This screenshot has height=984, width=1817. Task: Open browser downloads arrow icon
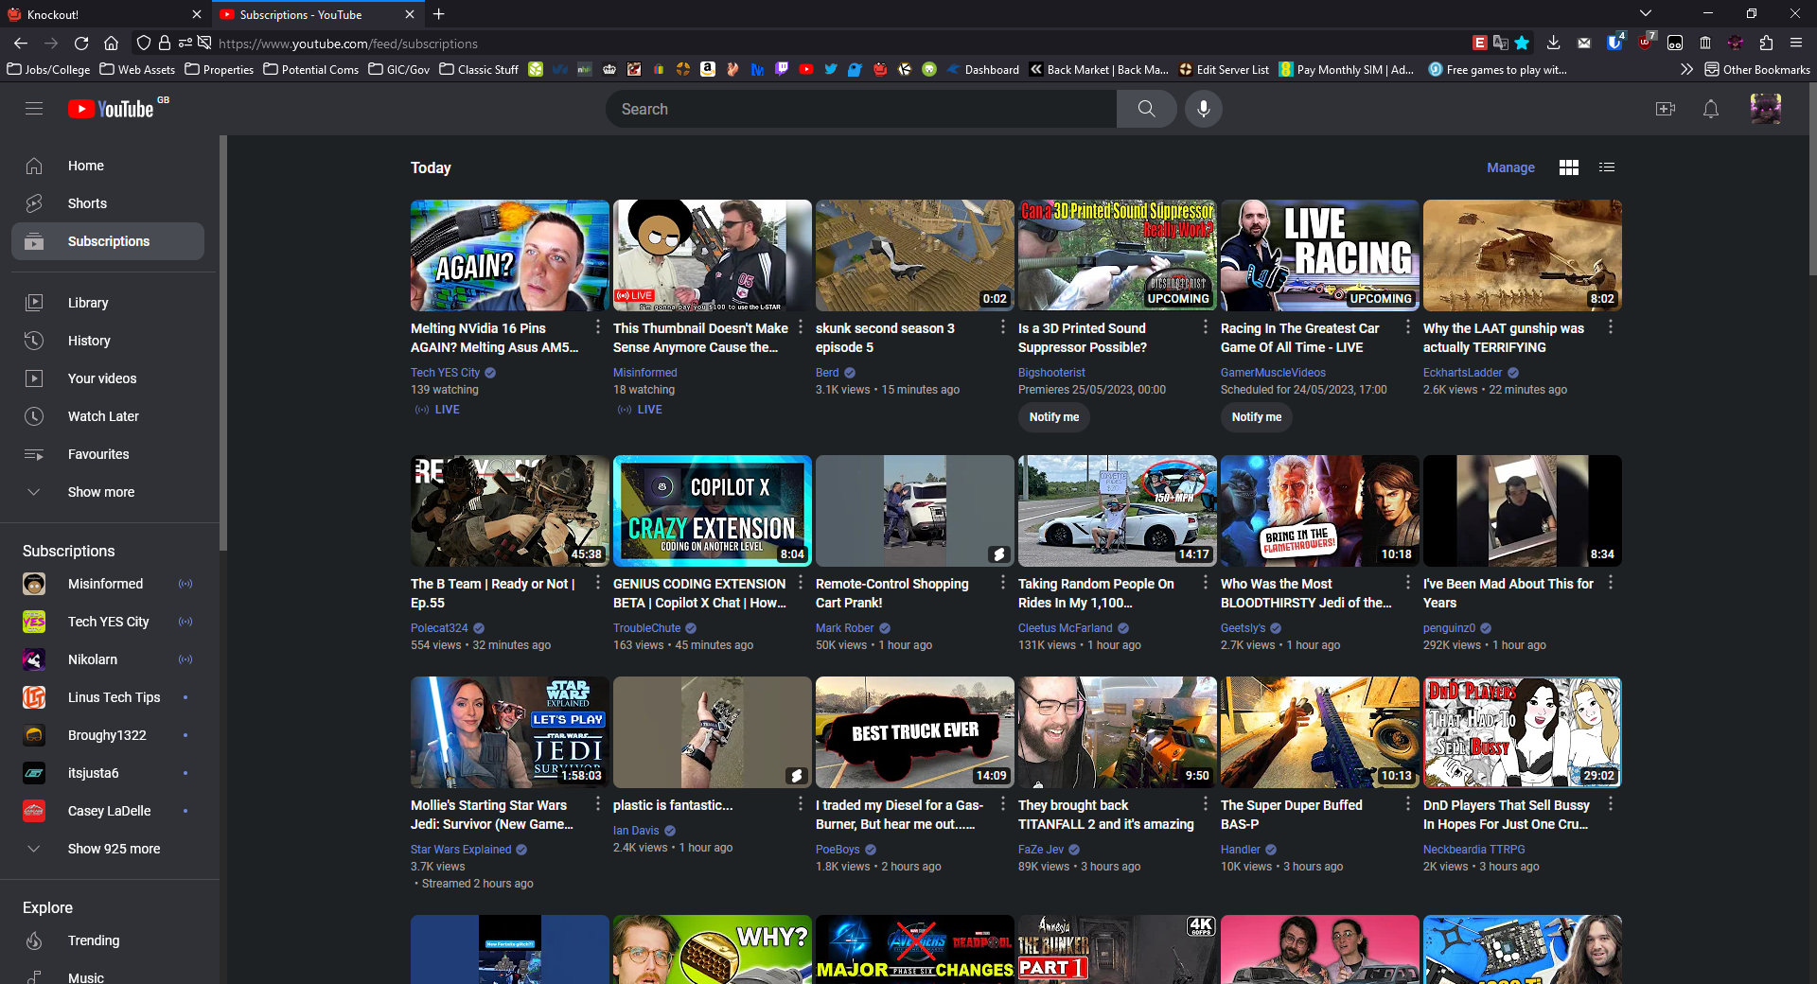1553,44
